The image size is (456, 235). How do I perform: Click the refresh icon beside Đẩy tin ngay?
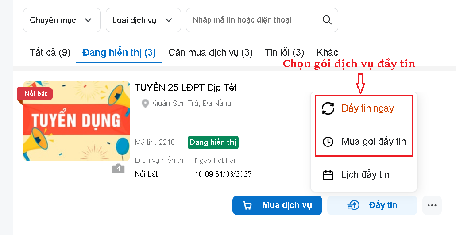pos(328,108)
